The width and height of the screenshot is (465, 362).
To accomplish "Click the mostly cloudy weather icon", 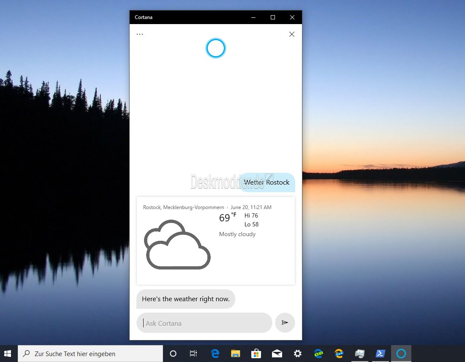I will tap(177, 245).
